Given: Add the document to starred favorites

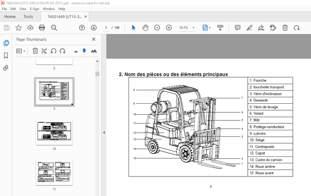Looking at the screenshot, I should pos(19,28).
